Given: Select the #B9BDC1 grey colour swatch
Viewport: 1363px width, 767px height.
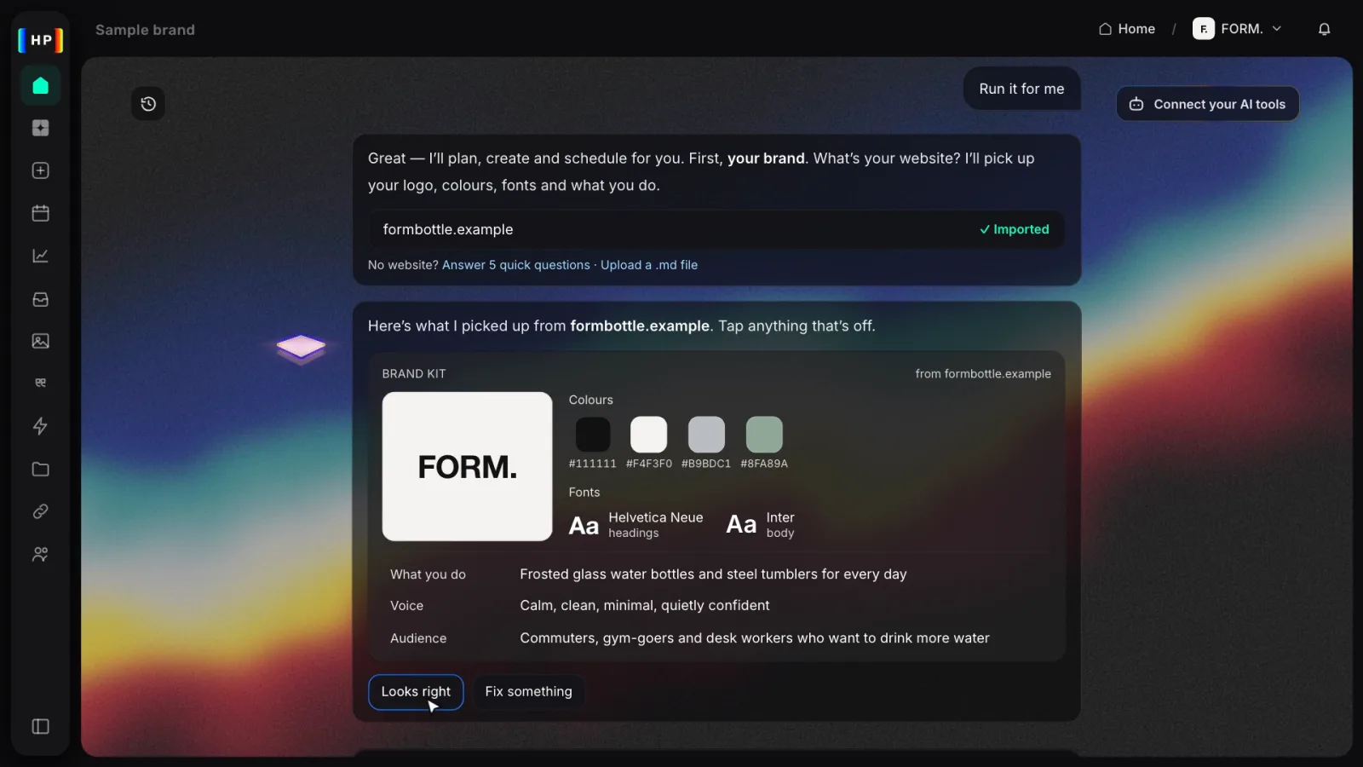Looking at the screenshot, I should (x=706, y=435).
